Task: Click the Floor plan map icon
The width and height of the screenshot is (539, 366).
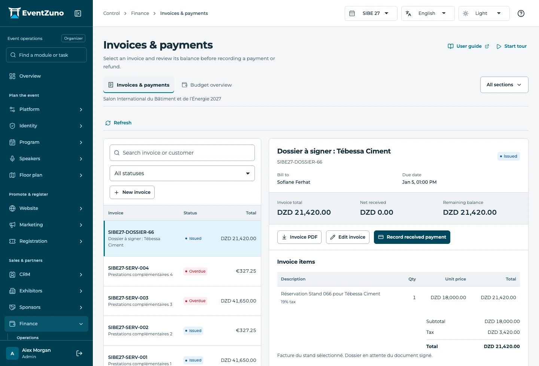Action: point(12,175)
